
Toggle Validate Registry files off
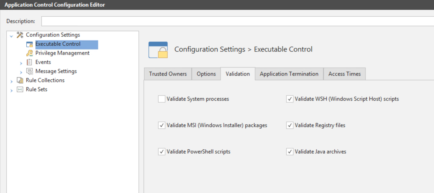coord(290,125)
